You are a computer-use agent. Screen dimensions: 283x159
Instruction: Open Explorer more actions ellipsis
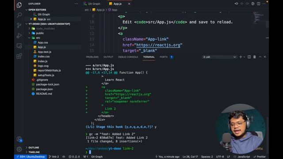pos(76,4)
